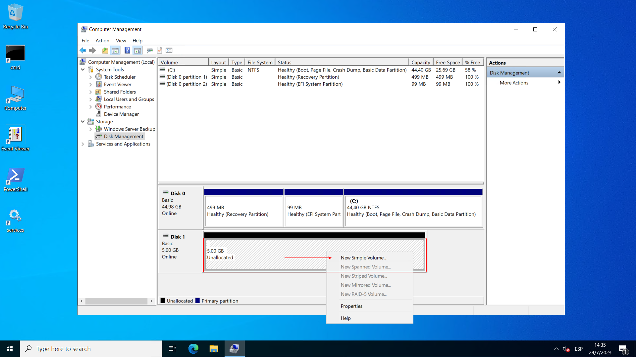This screenshot has height=357, width=636.
Task: Expand Windows Server Backup node
Action: click(90, 129)
